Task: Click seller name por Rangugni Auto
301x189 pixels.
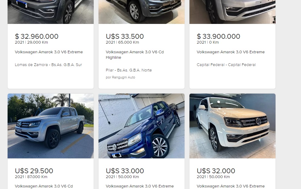Action: point(120,77)
